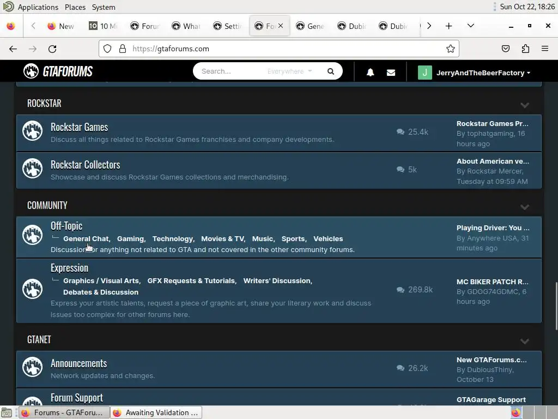Viewport: 558px width, 419px height.
Task: Open the Gaming subforum
Action: (x=131, y=239)
